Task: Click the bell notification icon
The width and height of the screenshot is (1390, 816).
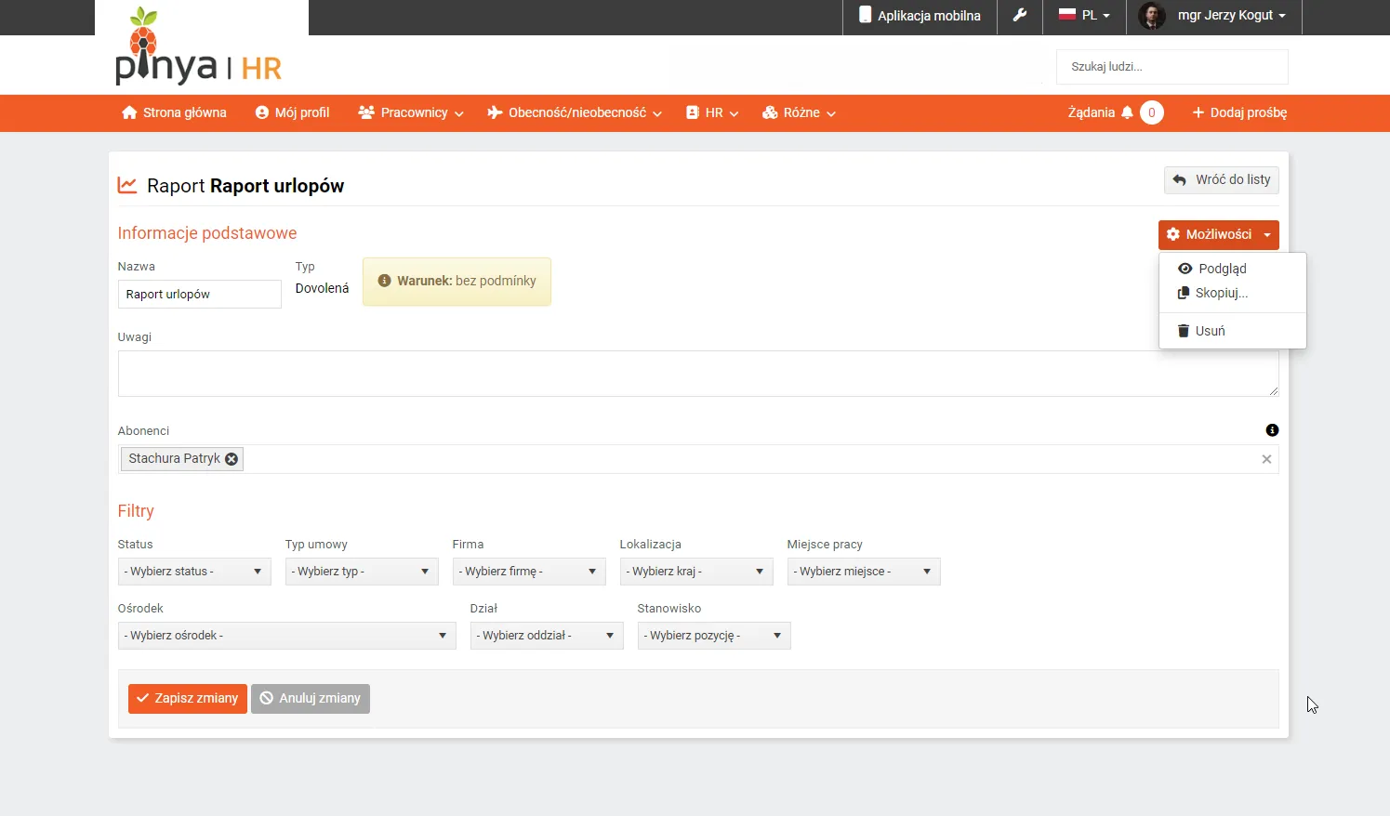Action: coord(1127,112)
